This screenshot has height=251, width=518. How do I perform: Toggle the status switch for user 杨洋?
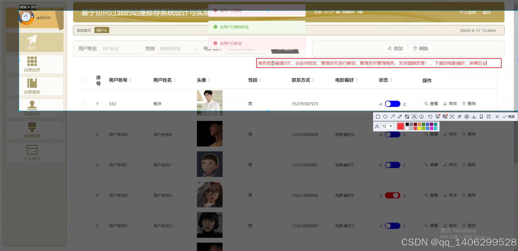tap(392, 104)
